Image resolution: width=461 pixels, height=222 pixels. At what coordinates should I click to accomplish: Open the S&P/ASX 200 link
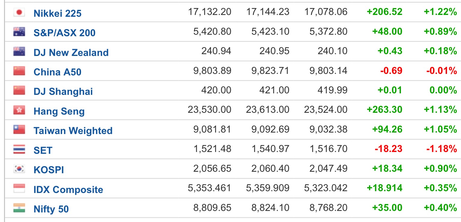click(65, 33)
